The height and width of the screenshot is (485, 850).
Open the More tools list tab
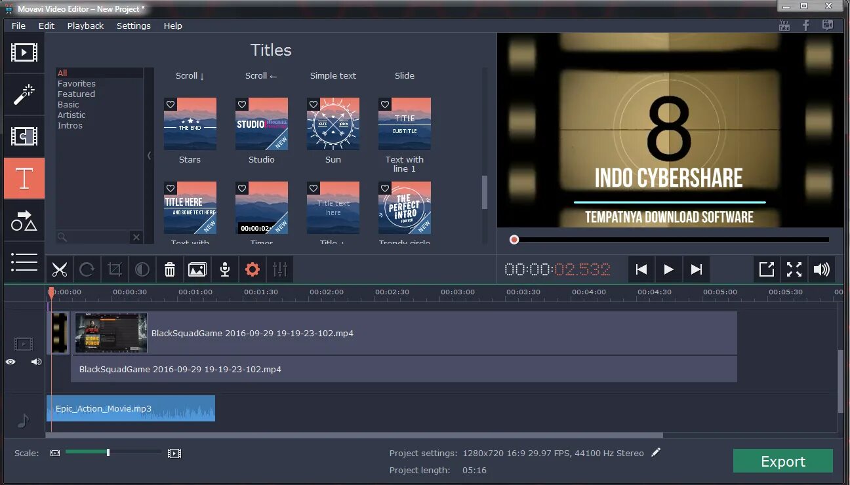pos(24,262)
